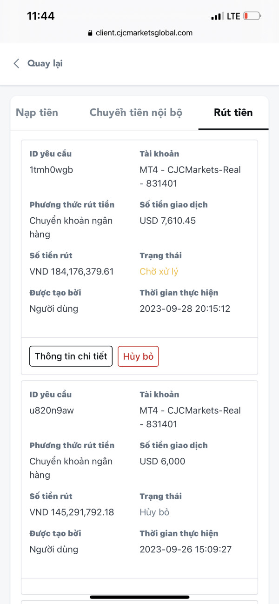Tap the 11:44 clock in status bar
Viewport: 279px width, 604px height.
click(x=40, y=16)
